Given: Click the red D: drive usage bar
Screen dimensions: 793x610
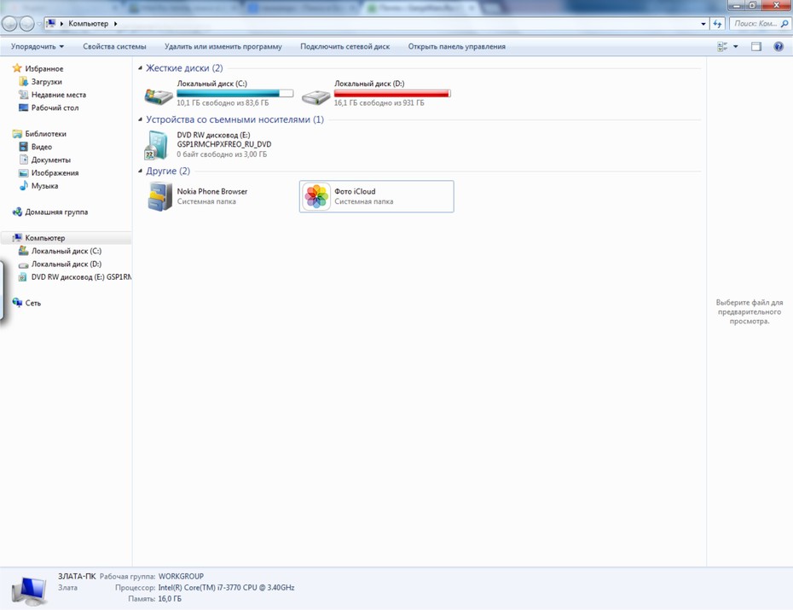Looking at the screenshot, I should (392, 94).
